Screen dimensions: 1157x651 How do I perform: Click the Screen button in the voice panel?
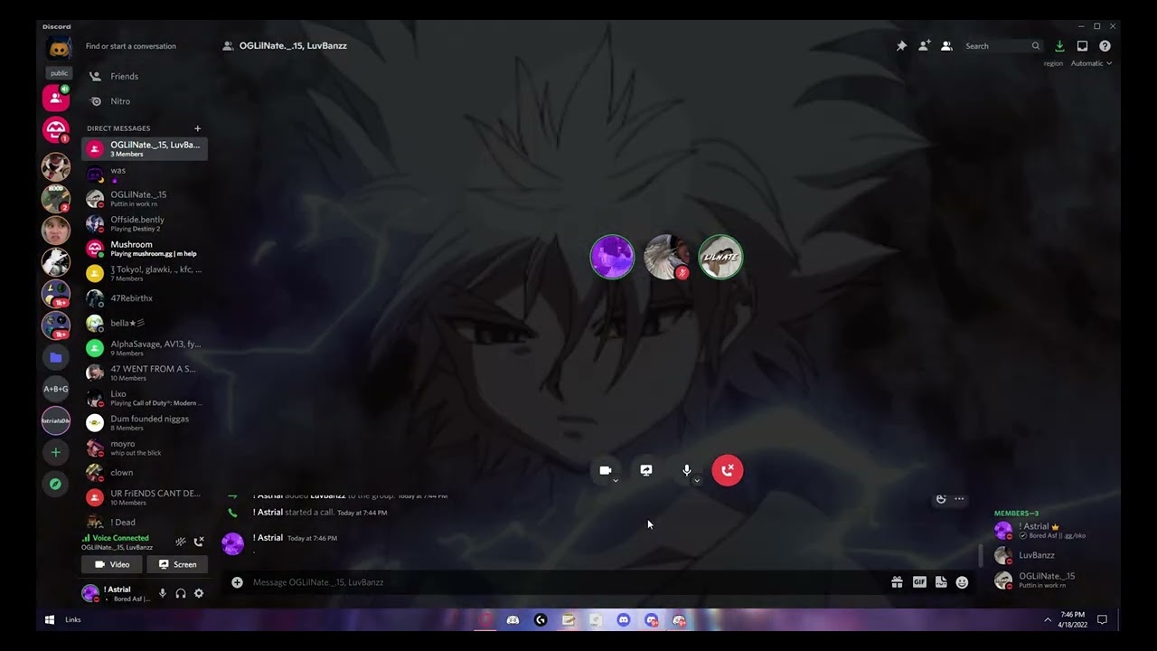177,564
